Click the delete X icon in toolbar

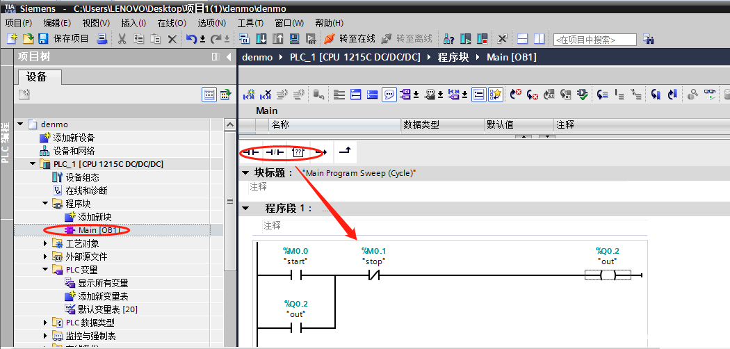point(172,38)
